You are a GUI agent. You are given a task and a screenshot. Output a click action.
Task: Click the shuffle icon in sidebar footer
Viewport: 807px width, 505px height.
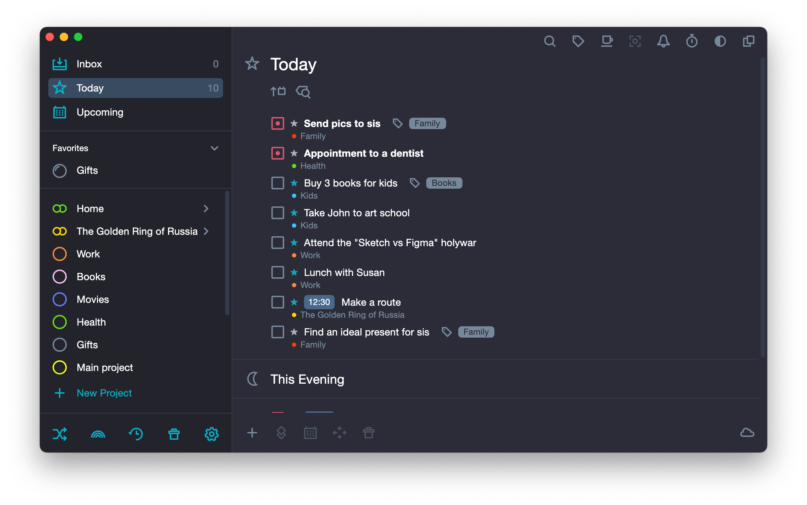60,434
